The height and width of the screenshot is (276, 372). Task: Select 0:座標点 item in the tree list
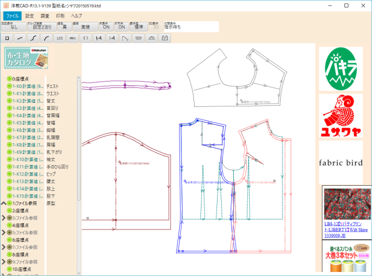(23, 78)
